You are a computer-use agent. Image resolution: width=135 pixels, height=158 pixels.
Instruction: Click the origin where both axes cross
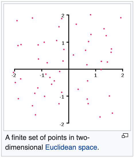[x=69, y=69]
